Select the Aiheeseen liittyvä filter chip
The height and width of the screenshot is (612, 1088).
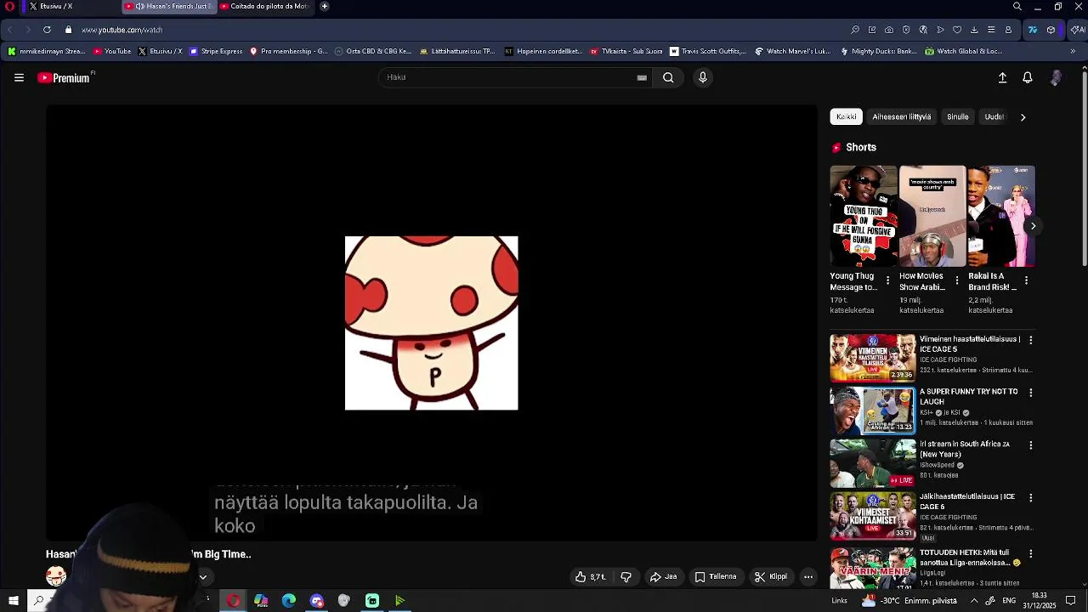click(x=902, y=117)
